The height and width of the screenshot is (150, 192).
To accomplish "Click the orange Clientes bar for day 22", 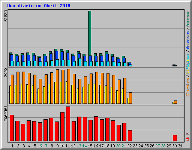I will [x=130, y=98].
